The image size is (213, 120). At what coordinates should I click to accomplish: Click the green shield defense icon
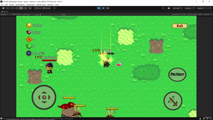point(29,46)
